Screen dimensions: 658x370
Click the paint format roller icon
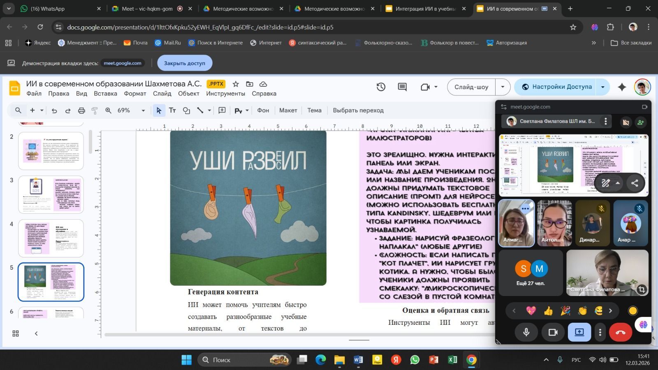95,110
